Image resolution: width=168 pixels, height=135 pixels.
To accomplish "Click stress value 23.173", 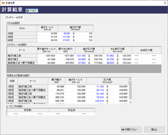I will coord(100,90).
